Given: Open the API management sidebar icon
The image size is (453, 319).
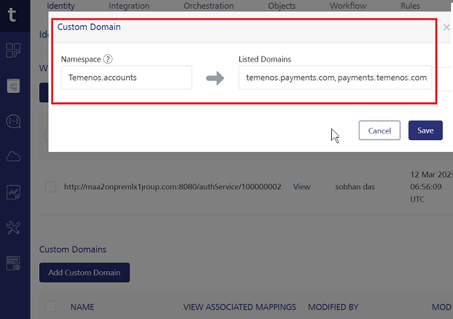Looking at the screenshot, I should (x=13, y=86).
